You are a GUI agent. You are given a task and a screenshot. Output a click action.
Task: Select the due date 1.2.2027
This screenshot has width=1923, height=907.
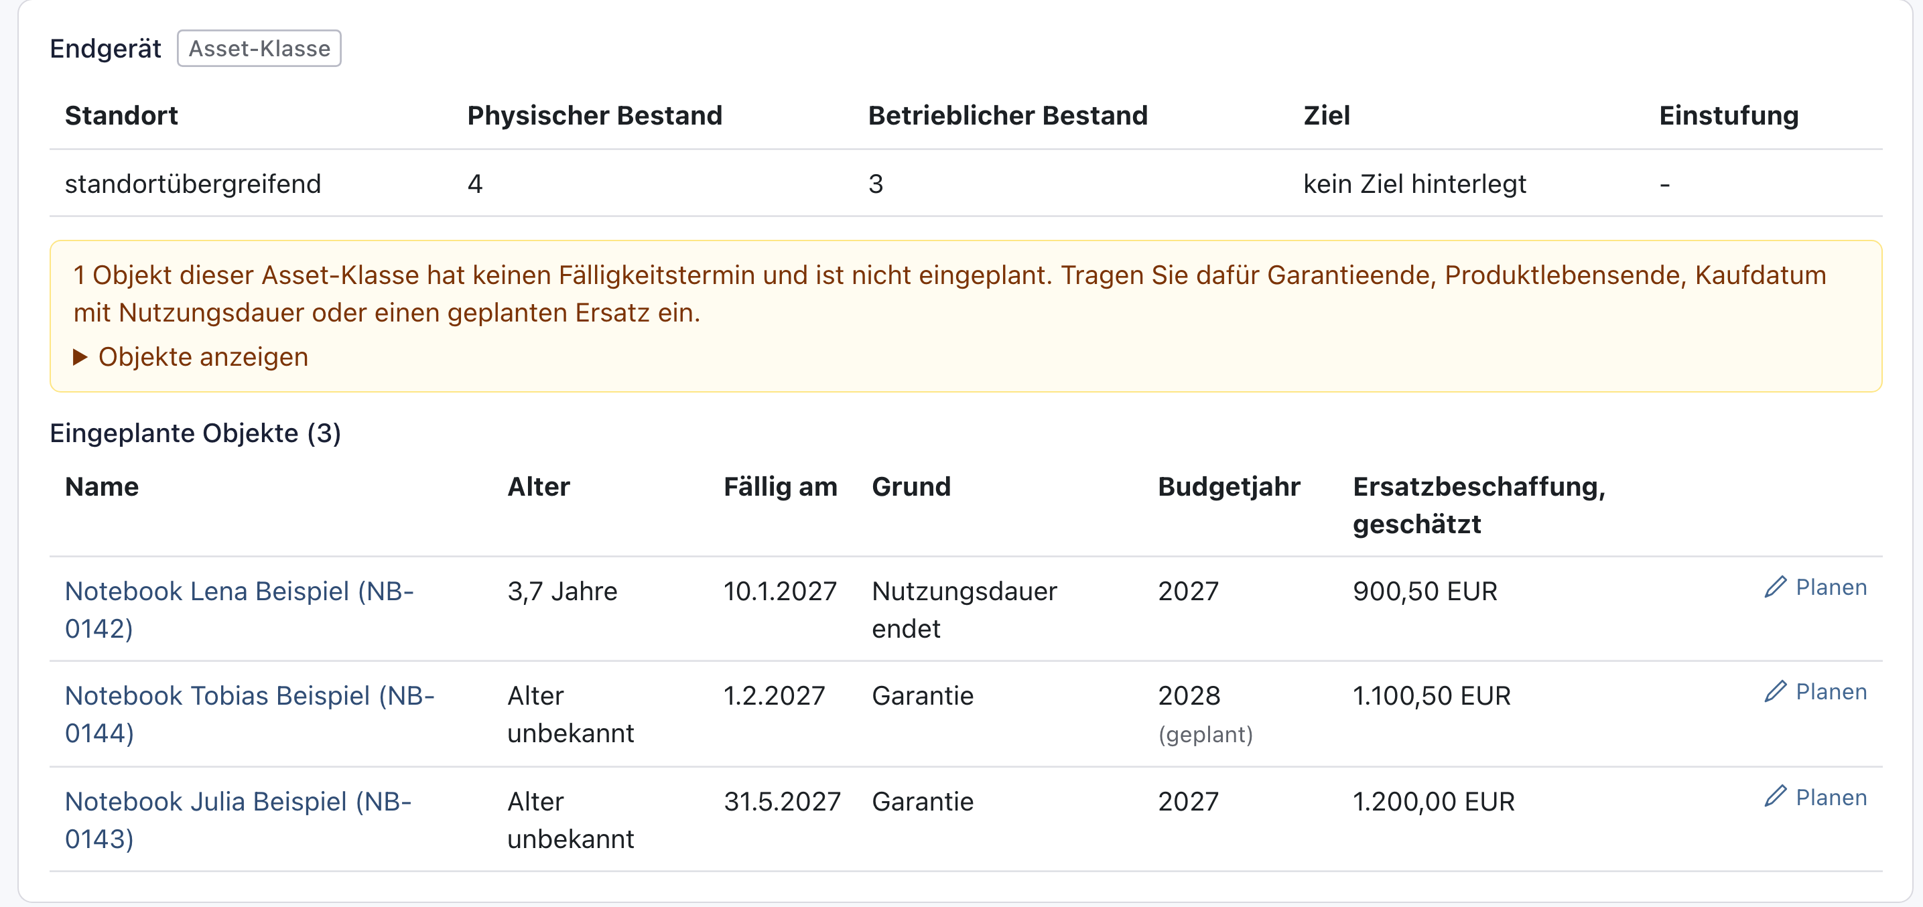click(x=774, y=696)
